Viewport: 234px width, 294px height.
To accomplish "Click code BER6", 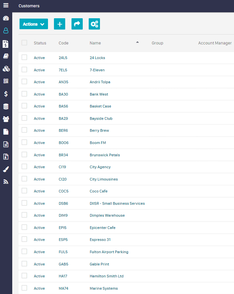I will 63,130.
